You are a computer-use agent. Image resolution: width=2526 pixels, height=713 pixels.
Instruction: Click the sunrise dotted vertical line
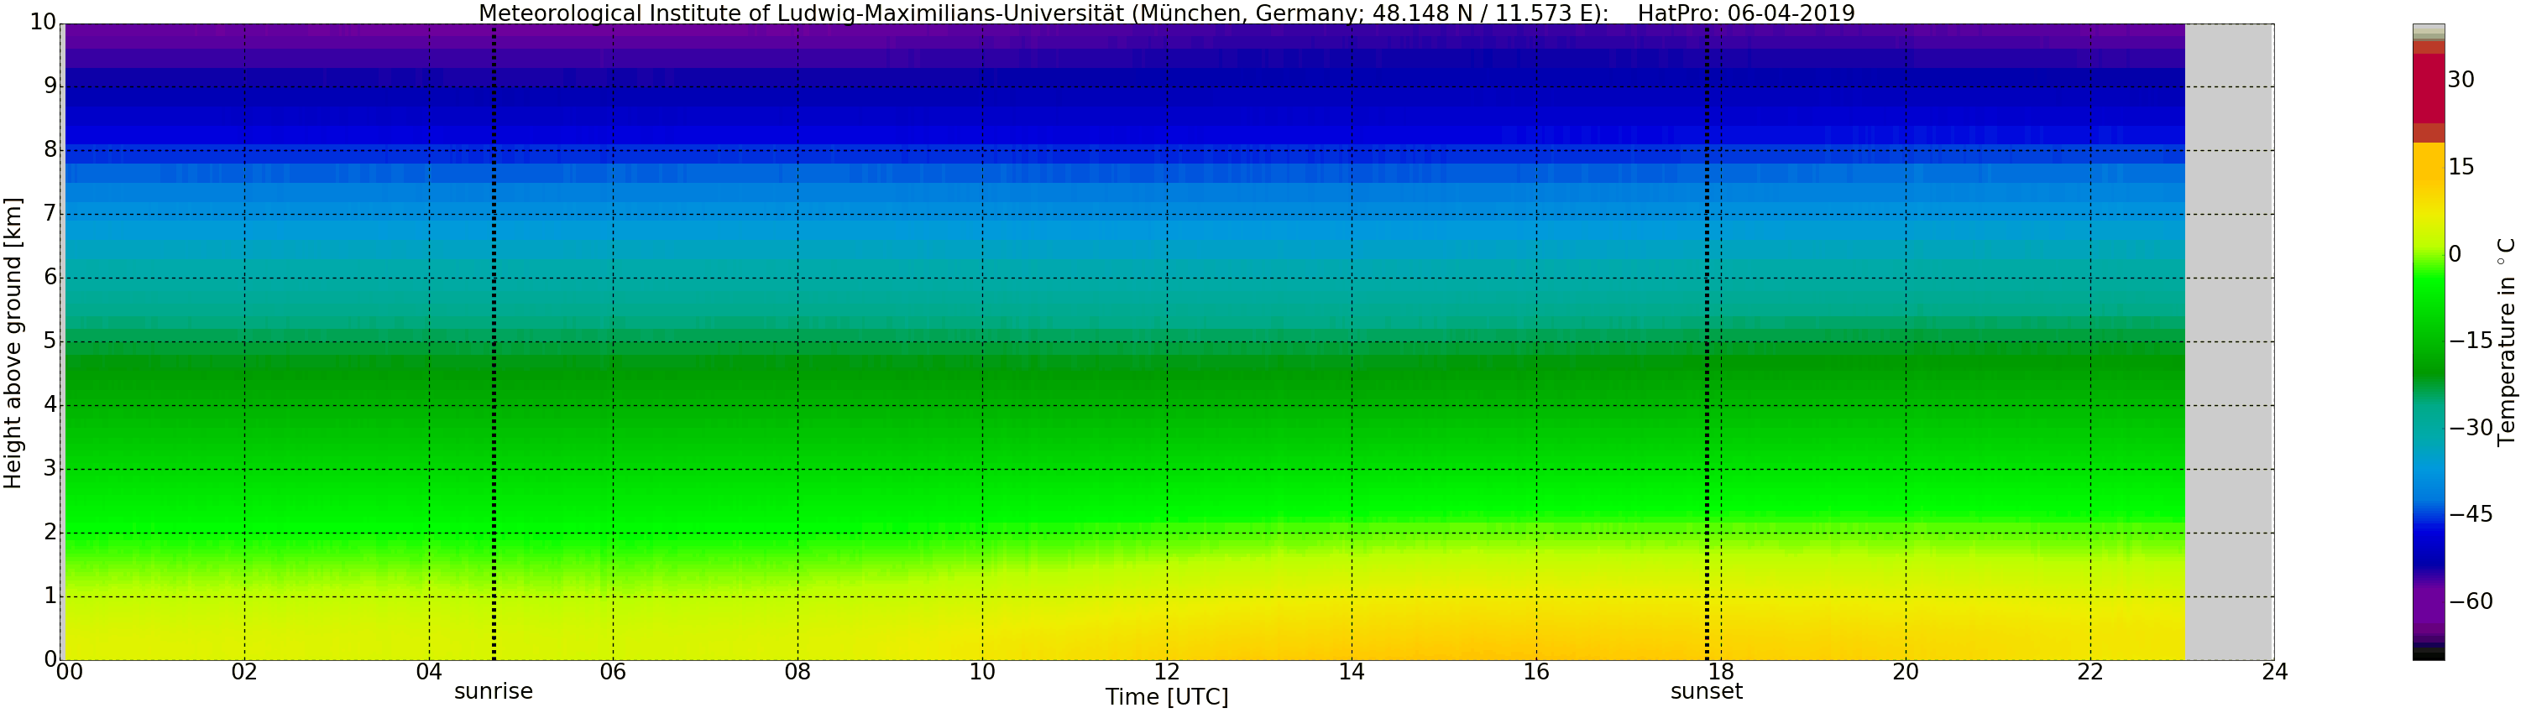(494, 343)
